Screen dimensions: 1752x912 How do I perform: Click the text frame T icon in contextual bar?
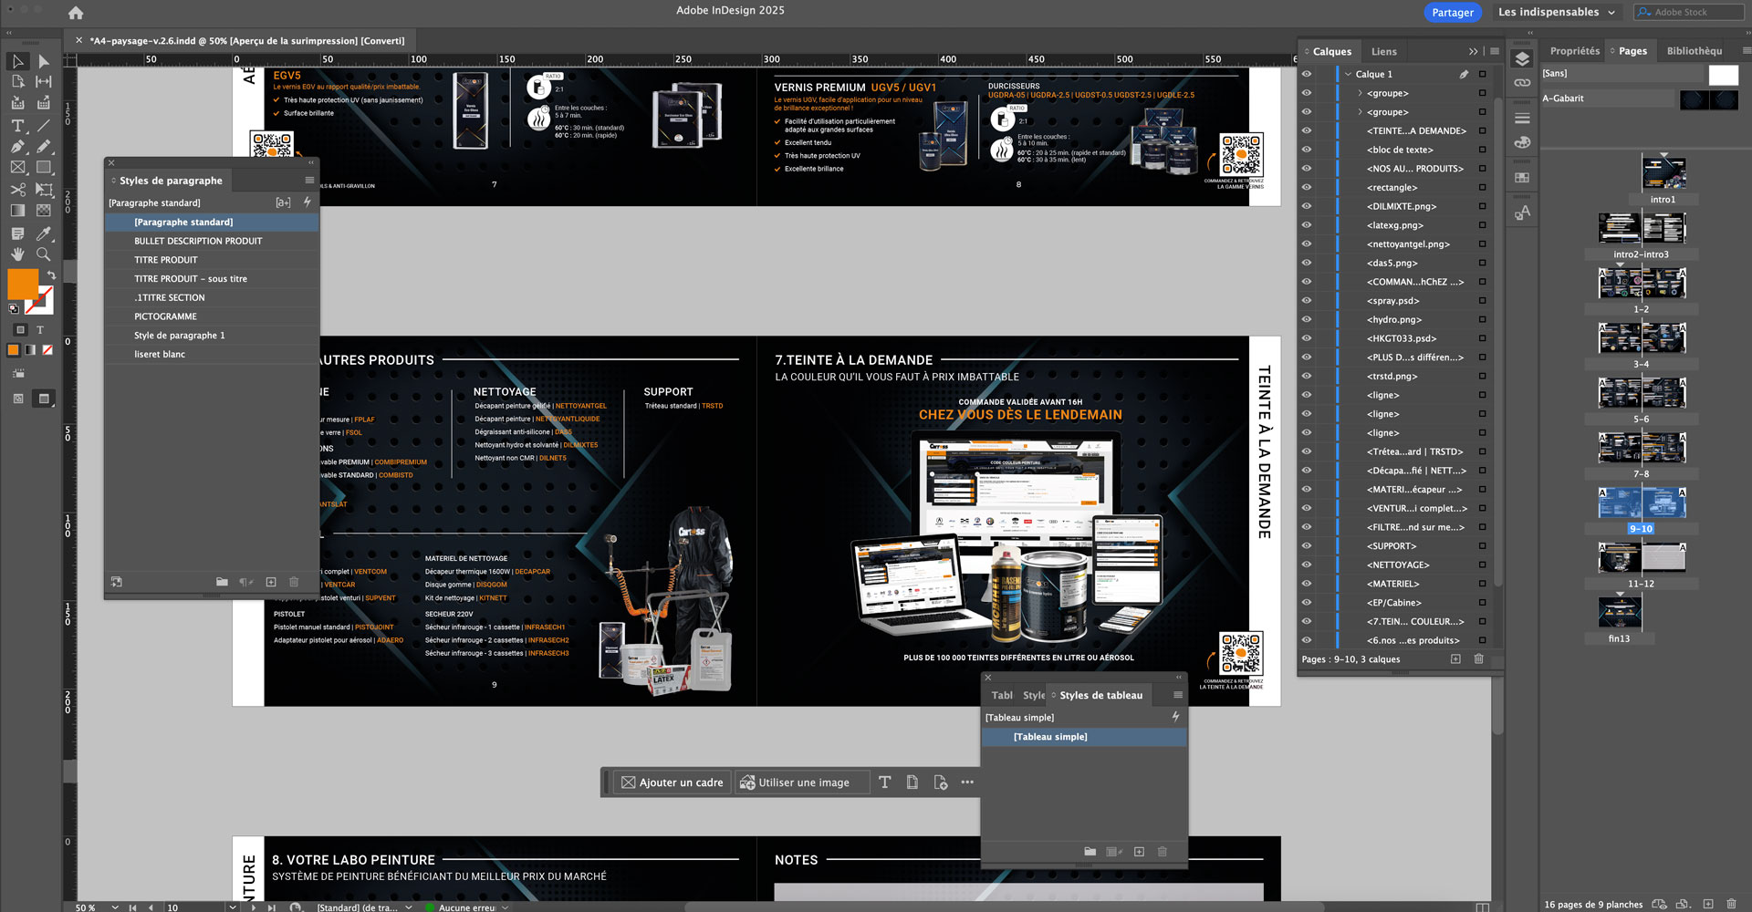point(884,782)
